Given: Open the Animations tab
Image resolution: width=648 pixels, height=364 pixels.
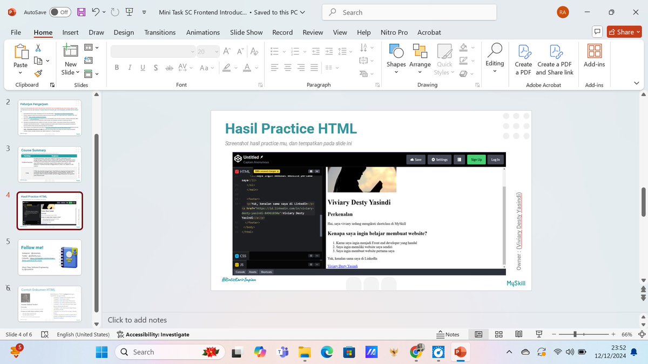Looking at the screenshot, I should (x=203, y=32).
